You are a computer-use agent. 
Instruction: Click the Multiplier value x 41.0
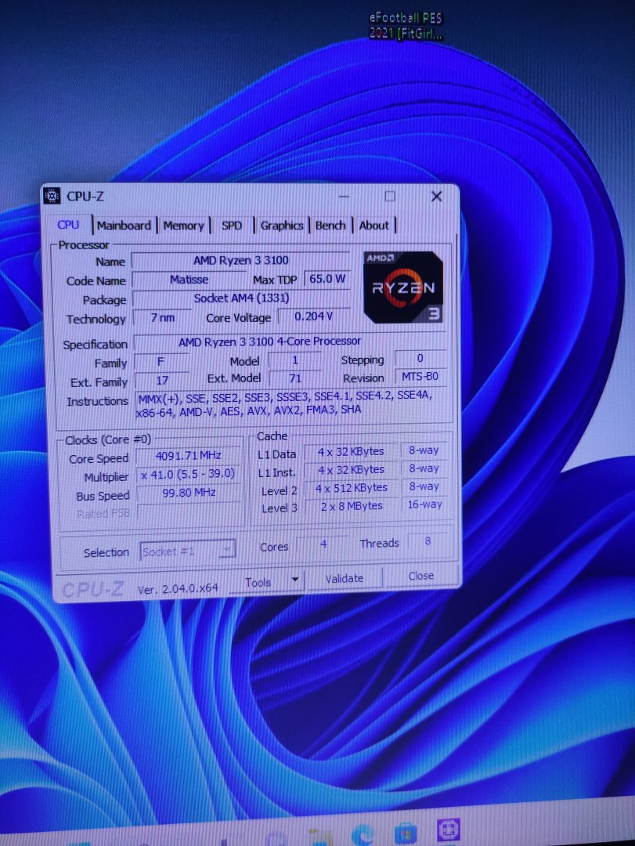(x=188, y=474)
